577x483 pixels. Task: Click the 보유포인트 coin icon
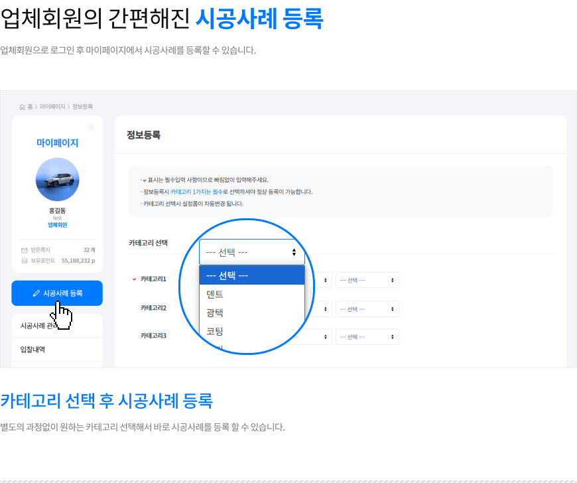pos(25,261)
